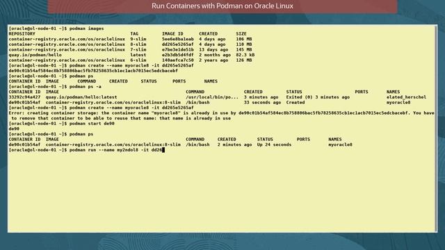Image resolution: width=445 pixels, height=250 pixels.
Task: Click the full container hash output line
Action: click(93, 71)
